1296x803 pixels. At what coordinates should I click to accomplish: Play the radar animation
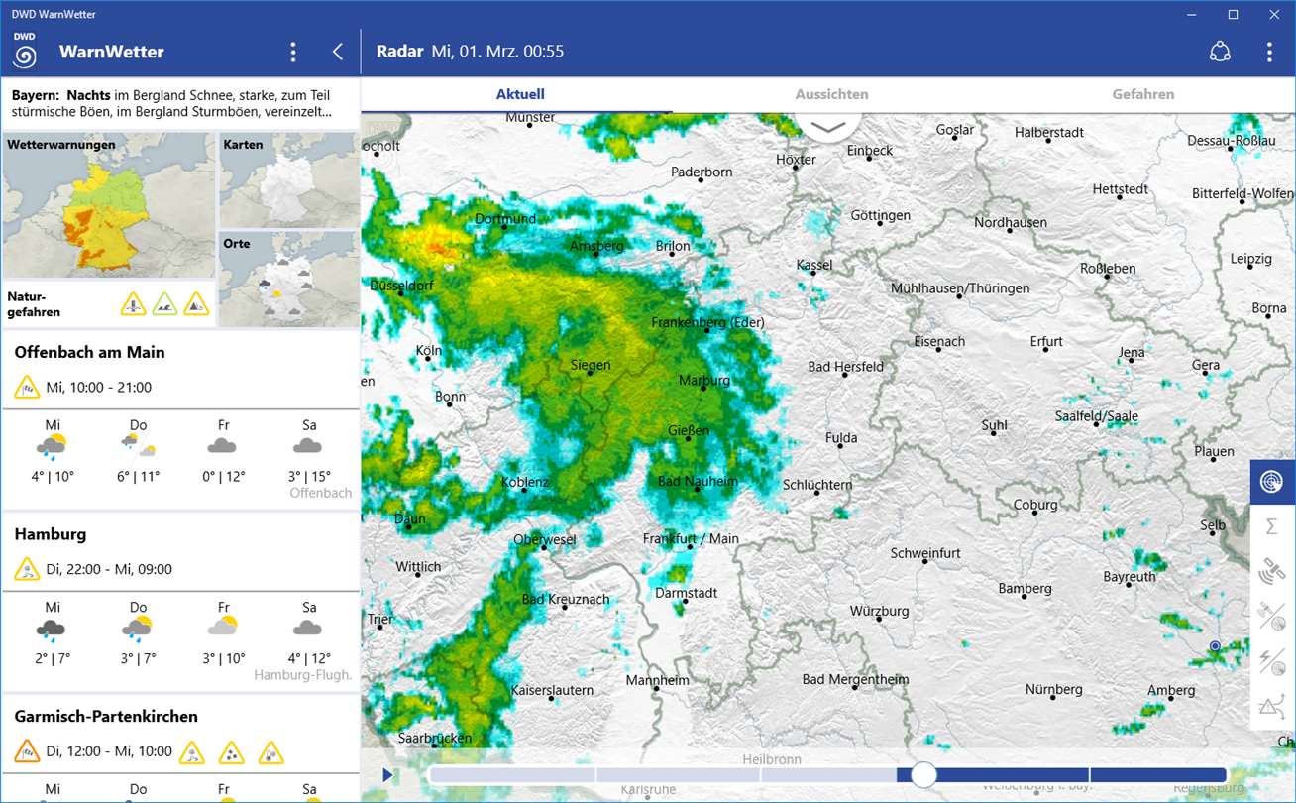click(387, 774)
